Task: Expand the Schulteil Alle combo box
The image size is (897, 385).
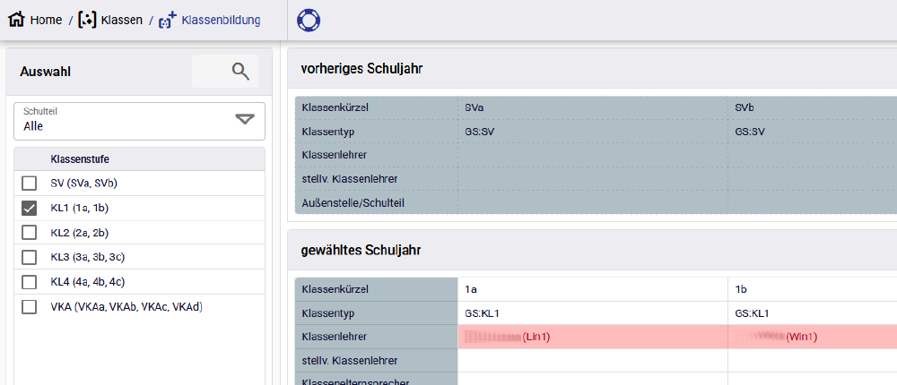Action: tap(126, 121)
